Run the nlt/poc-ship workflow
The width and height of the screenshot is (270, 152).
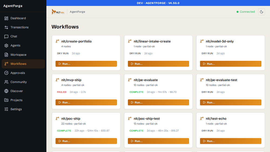pyautogui.click(x=86, y=141)
